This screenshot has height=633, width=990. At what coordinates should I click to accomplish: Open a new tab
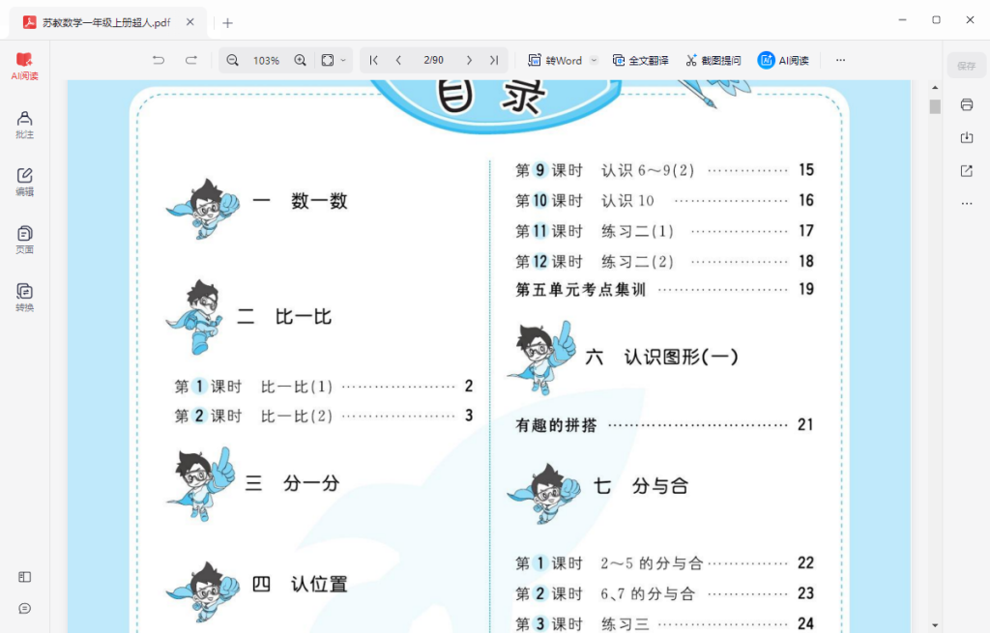(226, 21)
